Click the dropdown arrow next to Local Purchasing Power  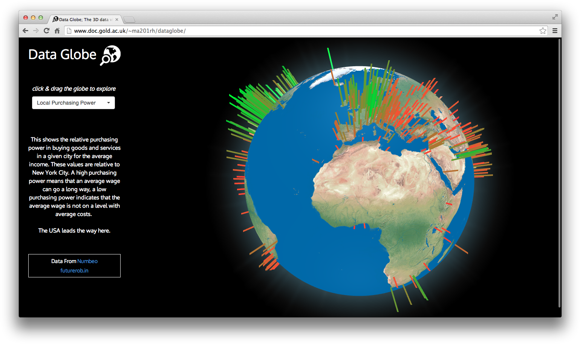tap(109, 102)
